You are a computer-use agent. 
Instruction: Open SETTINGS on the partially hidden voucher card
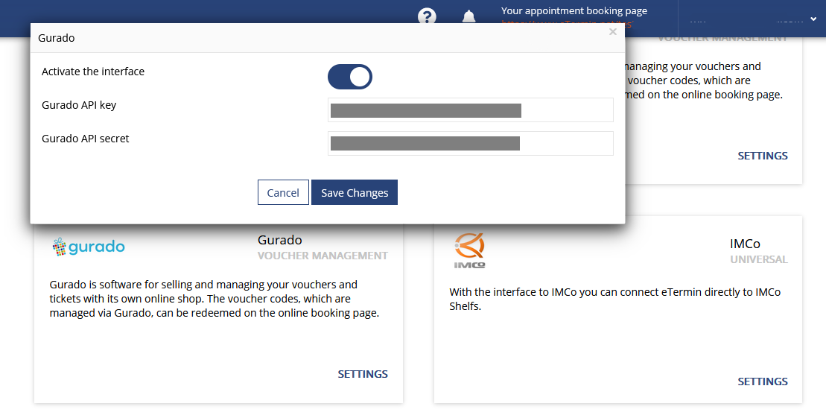tap(762, 156)
